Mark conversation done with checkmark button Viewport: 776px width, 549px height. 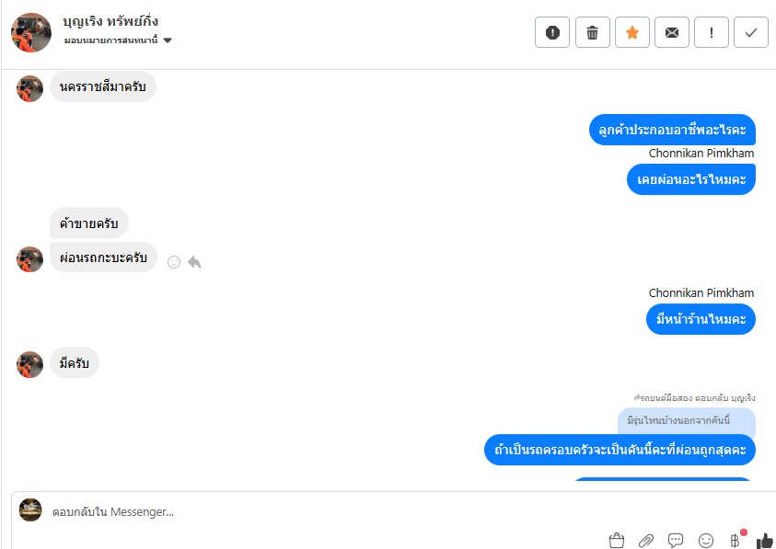pyautogui.click(x=751, y=32)
